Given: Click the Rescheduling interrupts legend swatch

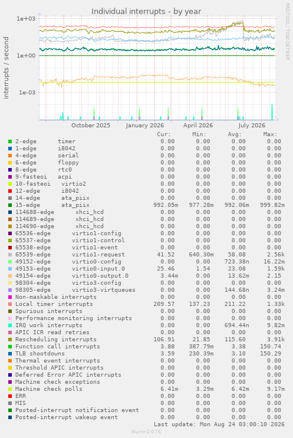Looking at the screenshot, I should [x=10, y=340].
